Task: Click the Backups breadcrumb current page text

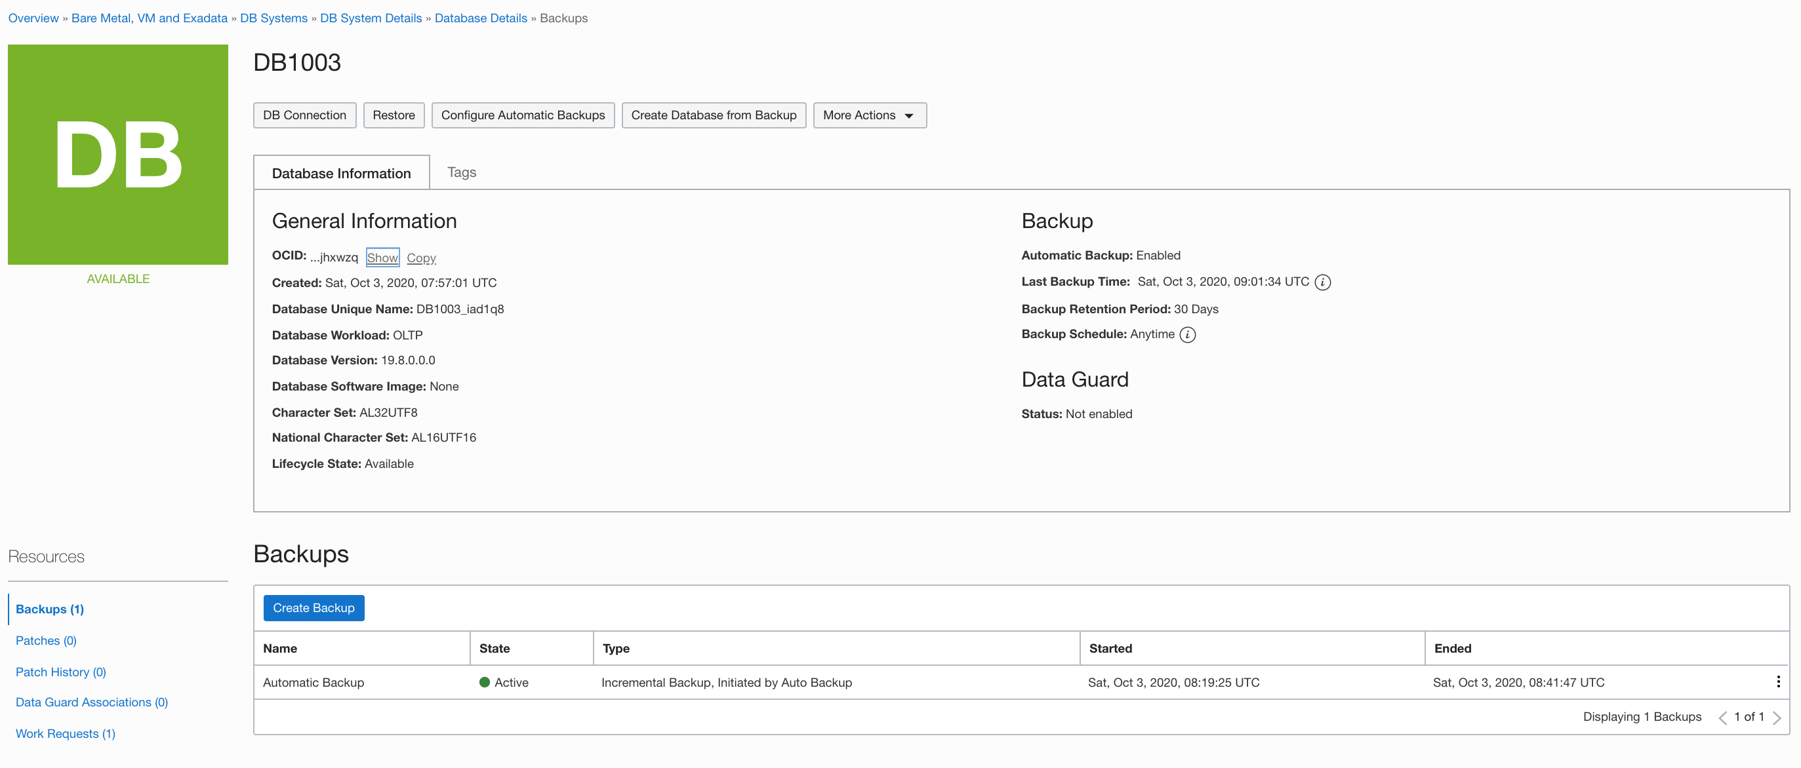Action: [563, 18]
